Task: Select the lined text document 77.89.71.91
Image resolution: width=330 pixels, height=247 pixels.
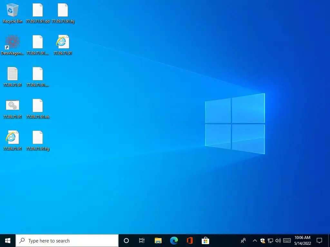Action: coord(13,77)
